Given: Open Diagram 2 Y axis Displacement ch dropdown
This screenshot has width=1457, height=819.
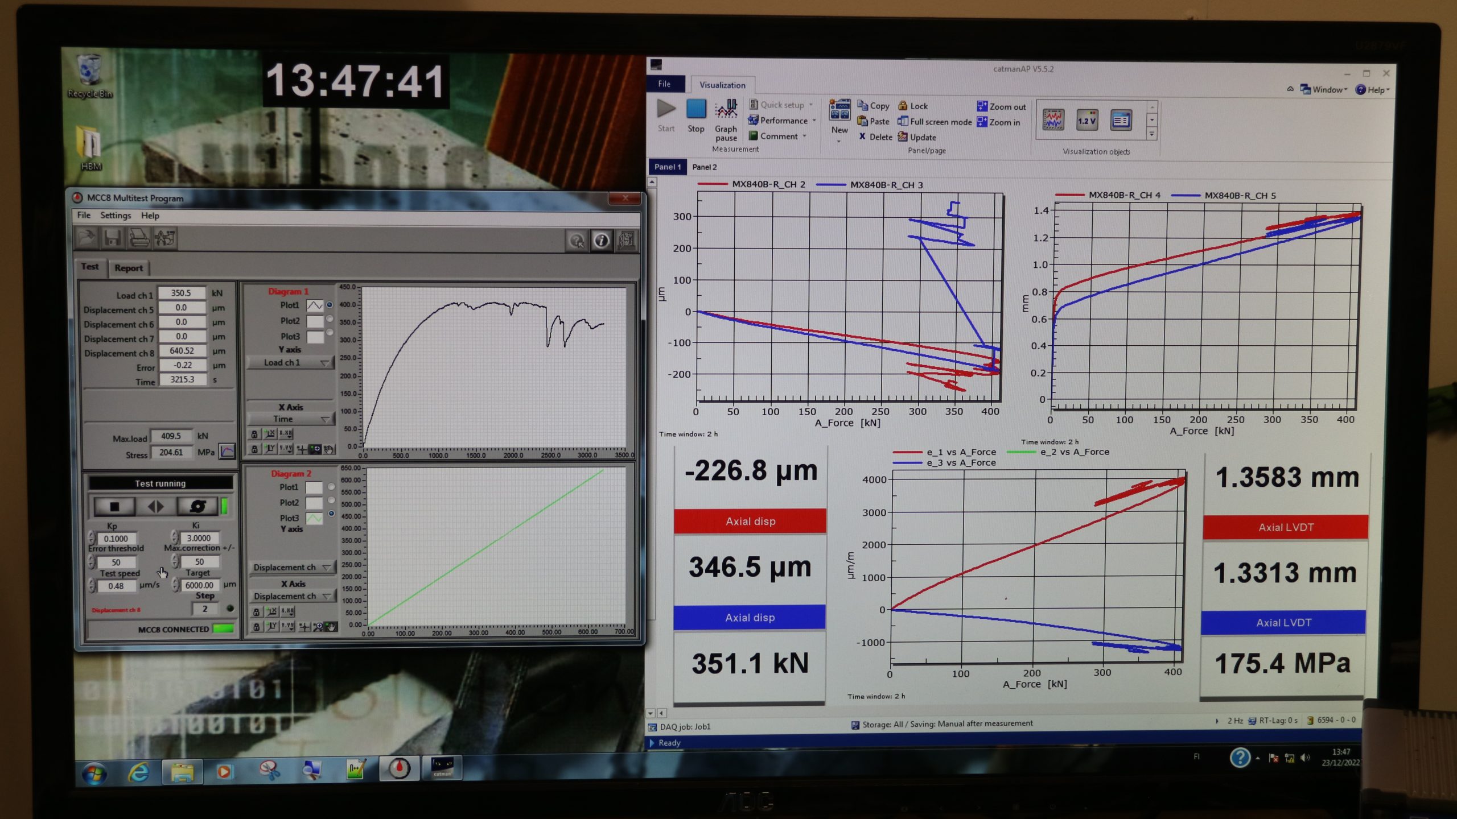Looking at the screenshot, I should tap(293, 567).
